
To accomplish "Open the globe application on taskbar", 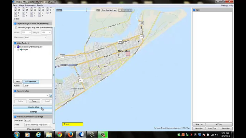I will [x=81, y=135].
